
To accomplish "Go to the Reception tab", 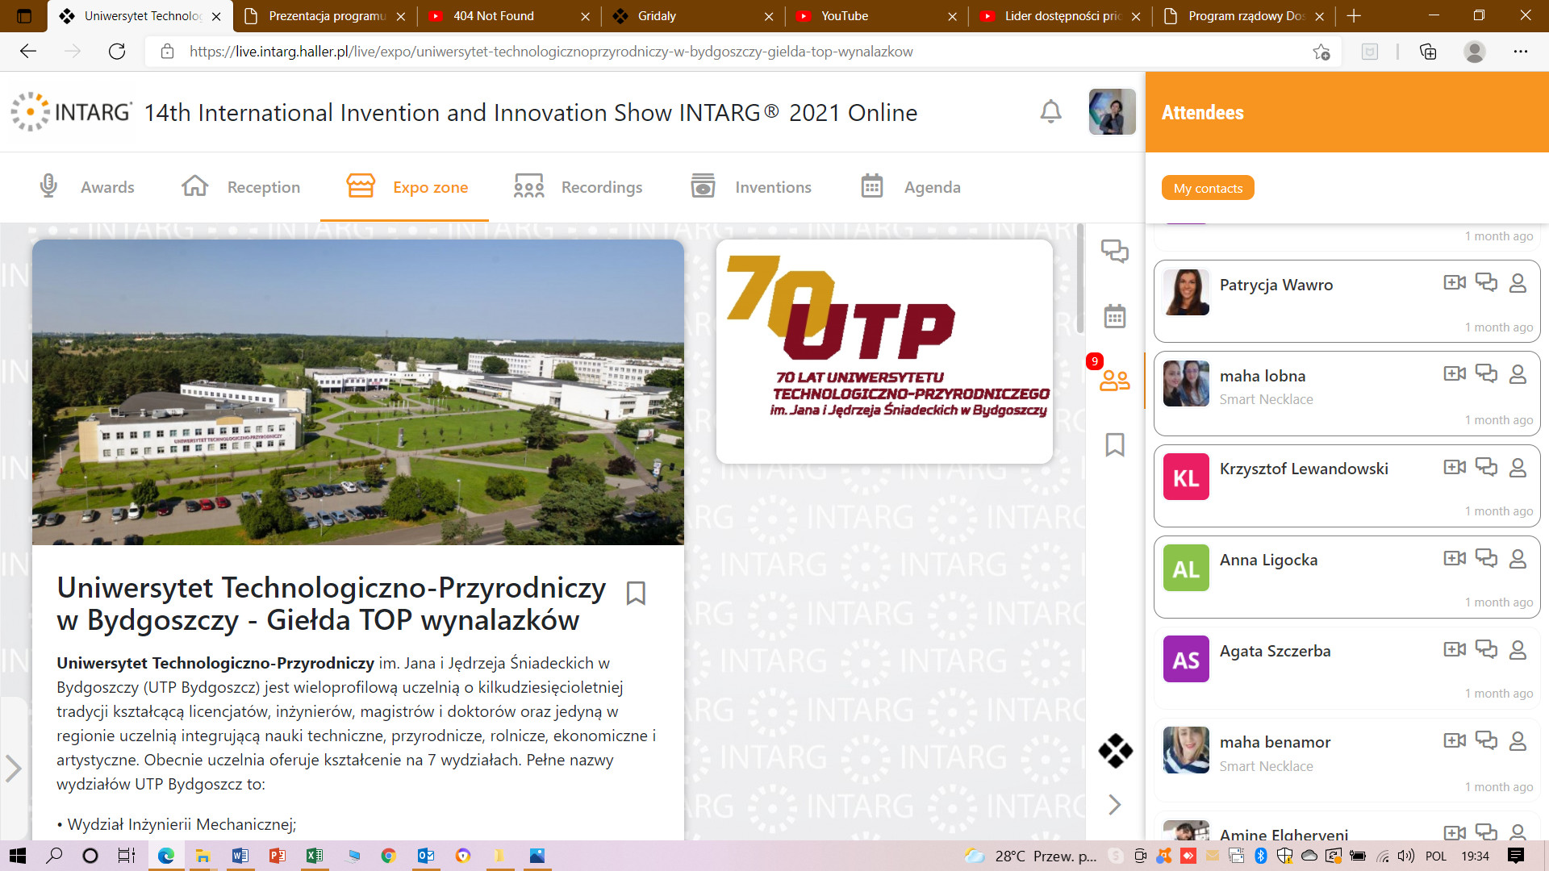I will [240, 187].
